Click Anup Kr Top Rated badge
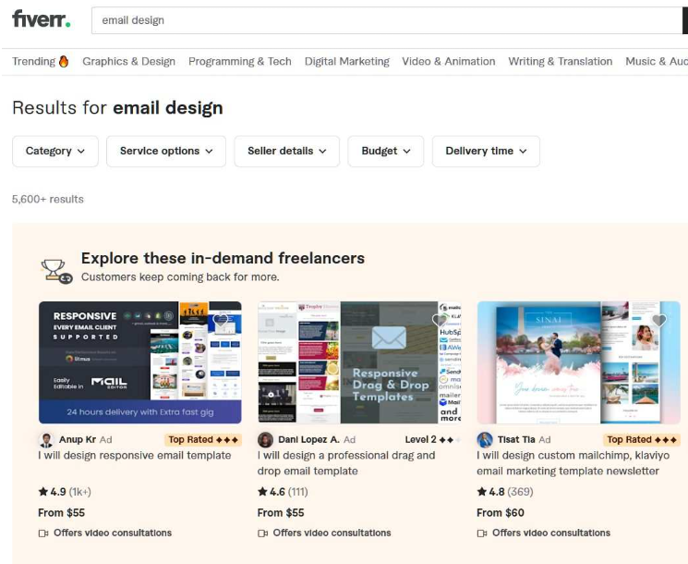The height and width of the screenshot is (564, 688). click(203, 440)
